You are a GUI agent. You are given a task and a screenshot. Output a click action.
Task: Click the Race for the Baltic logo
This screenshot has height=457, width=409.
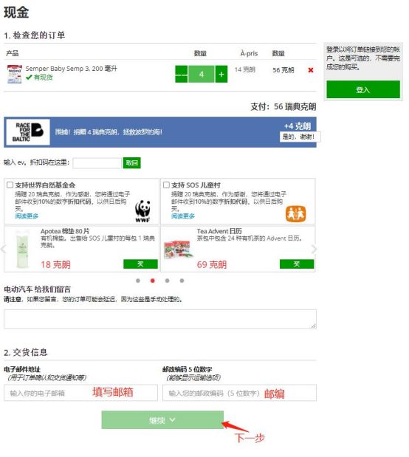pos(28,132)
